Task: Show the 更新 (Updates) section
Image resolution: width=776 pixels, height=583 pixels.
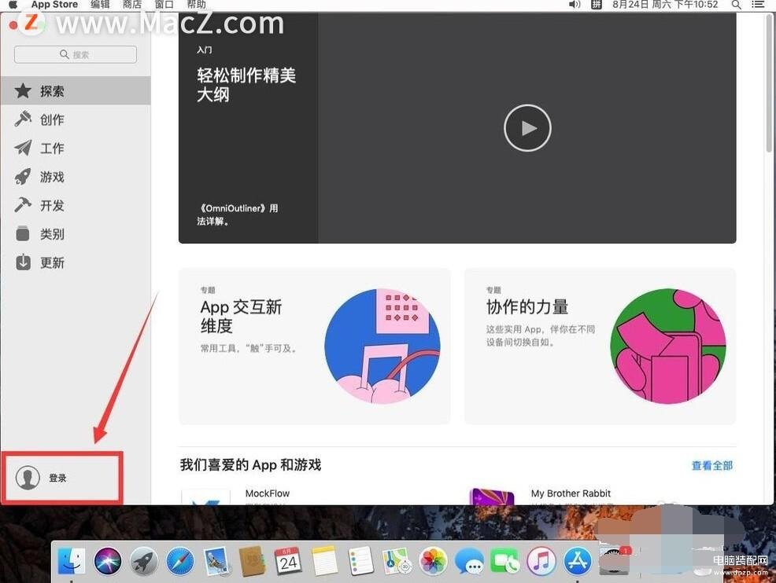Action: coord(52,262)
